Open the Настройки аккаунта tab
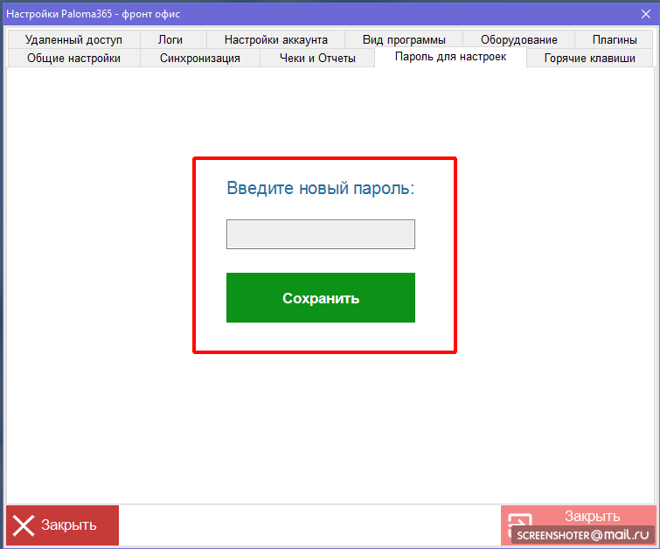The height and width of the screenshot is (549, 660). pos(275,39)
